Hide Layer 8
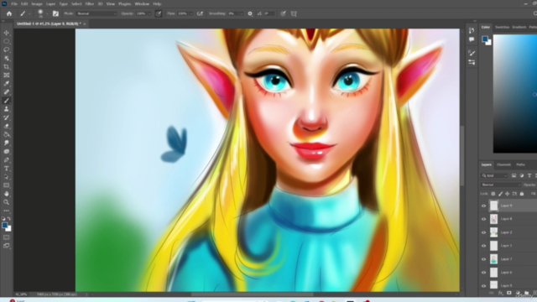The image size is (537, 302). click(483, 219)
